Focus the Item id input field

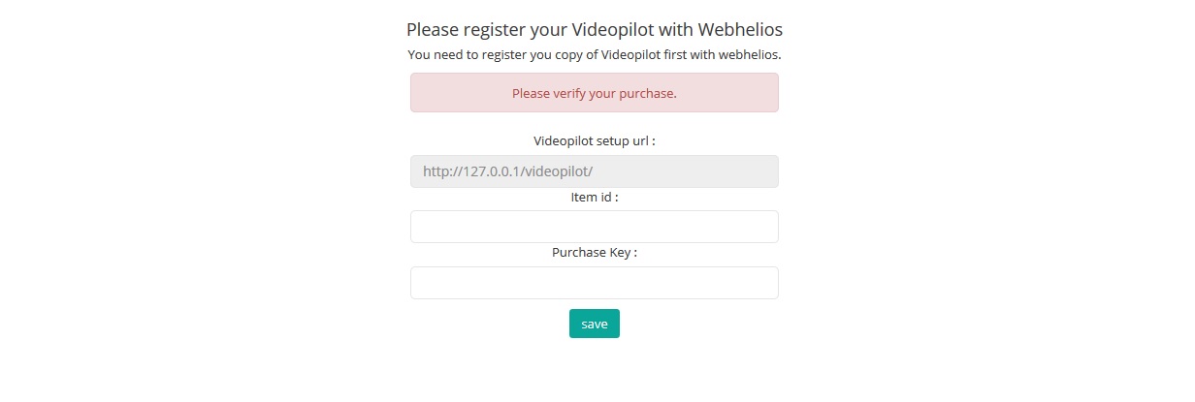click(x=594, y=227)
